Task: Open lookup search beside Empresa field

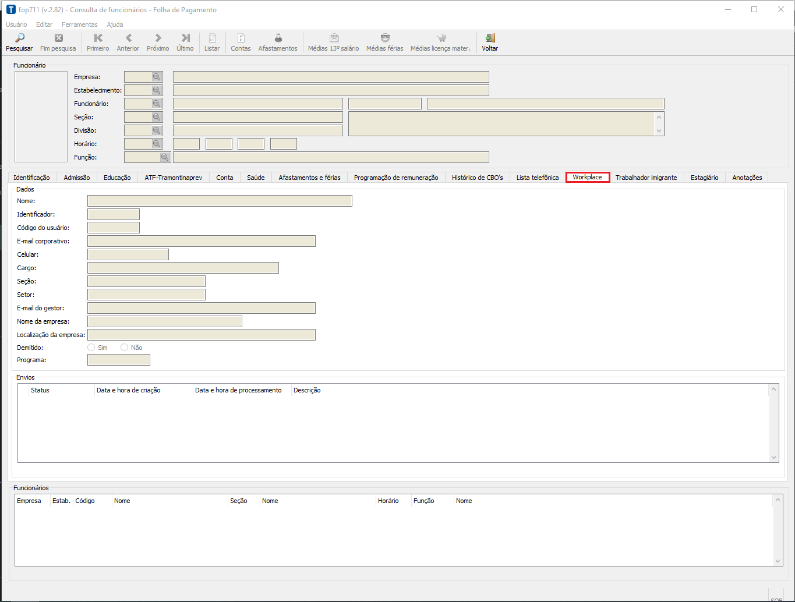Action: [x=157, y=77]
